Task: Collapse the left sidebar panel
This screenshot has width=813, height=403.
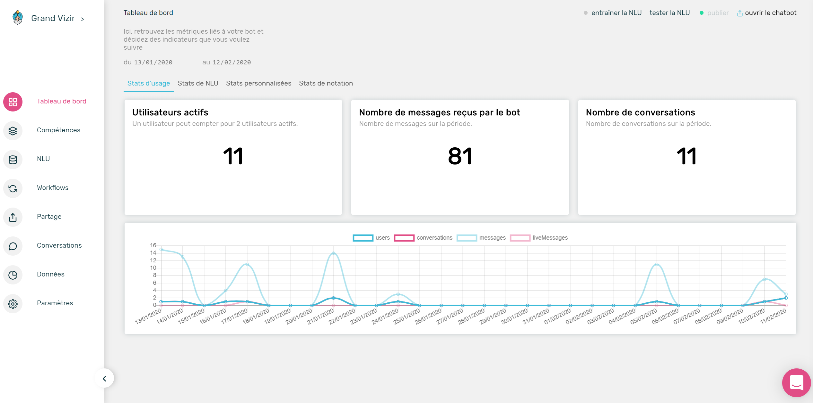Action: click(104, 378)
